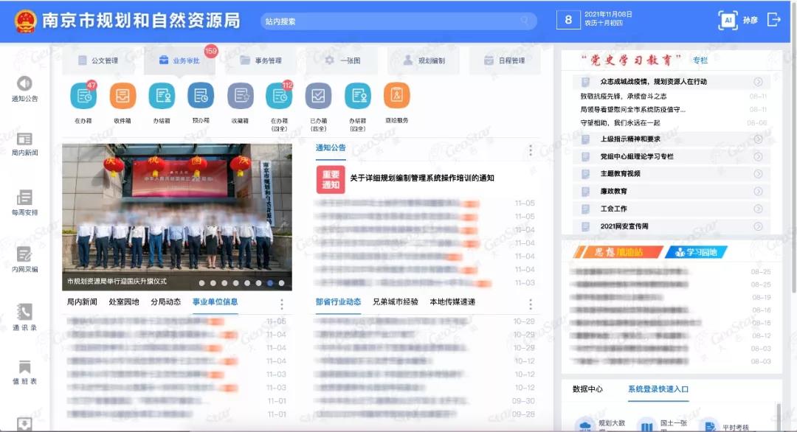Click the 站内搜索 search field
Image resolution: width=797 pixels, height=432 pixels.
(397, 21)
